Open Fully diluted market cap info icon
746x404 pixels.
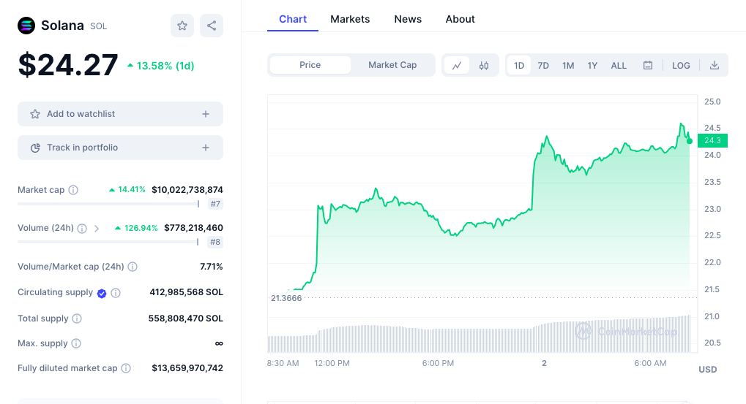pyautogui.click(x=126, y=368)
